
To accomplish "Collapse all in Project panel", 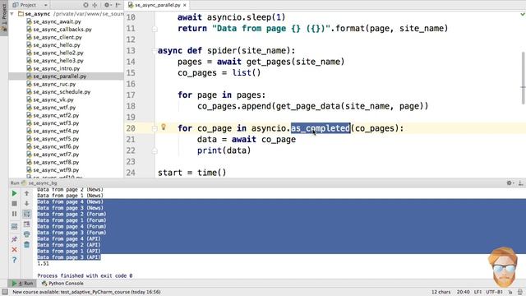I will 95,5.
